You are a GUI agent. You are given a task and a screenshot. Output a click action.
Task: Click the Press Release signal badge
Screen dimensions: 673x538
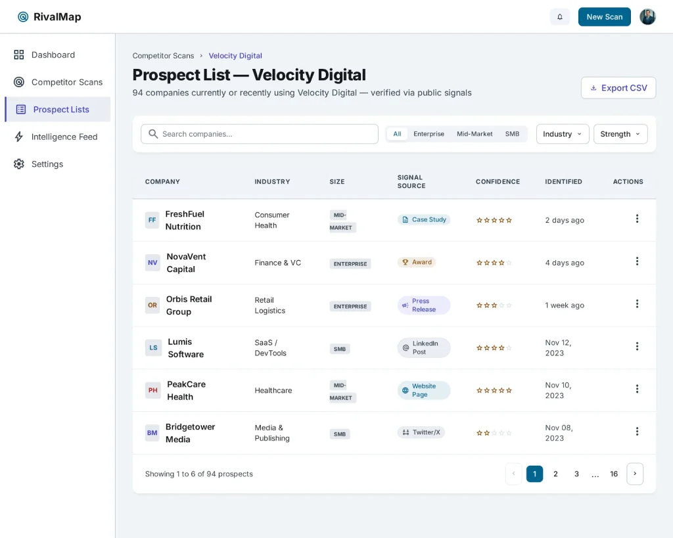424,305
